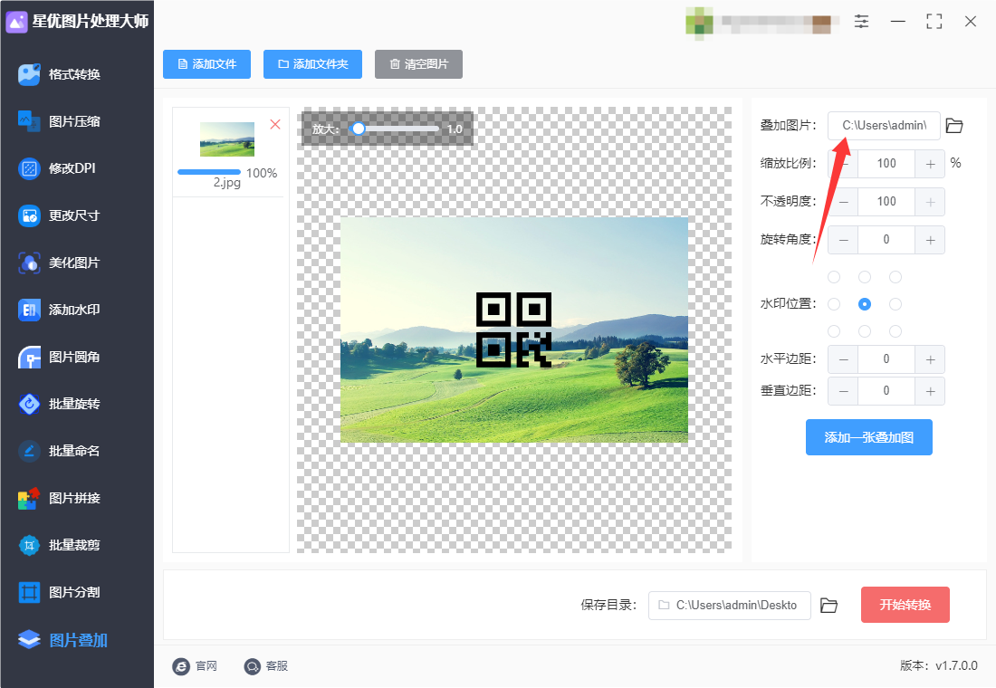
Task: Browse for overlay image with folder icon
Action: [954, 126]
